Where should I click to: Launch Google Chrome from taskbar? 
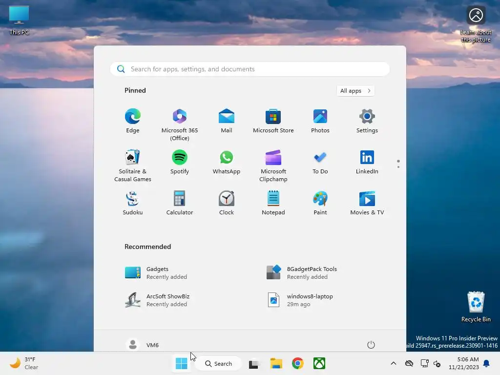[x=297, y=363]
